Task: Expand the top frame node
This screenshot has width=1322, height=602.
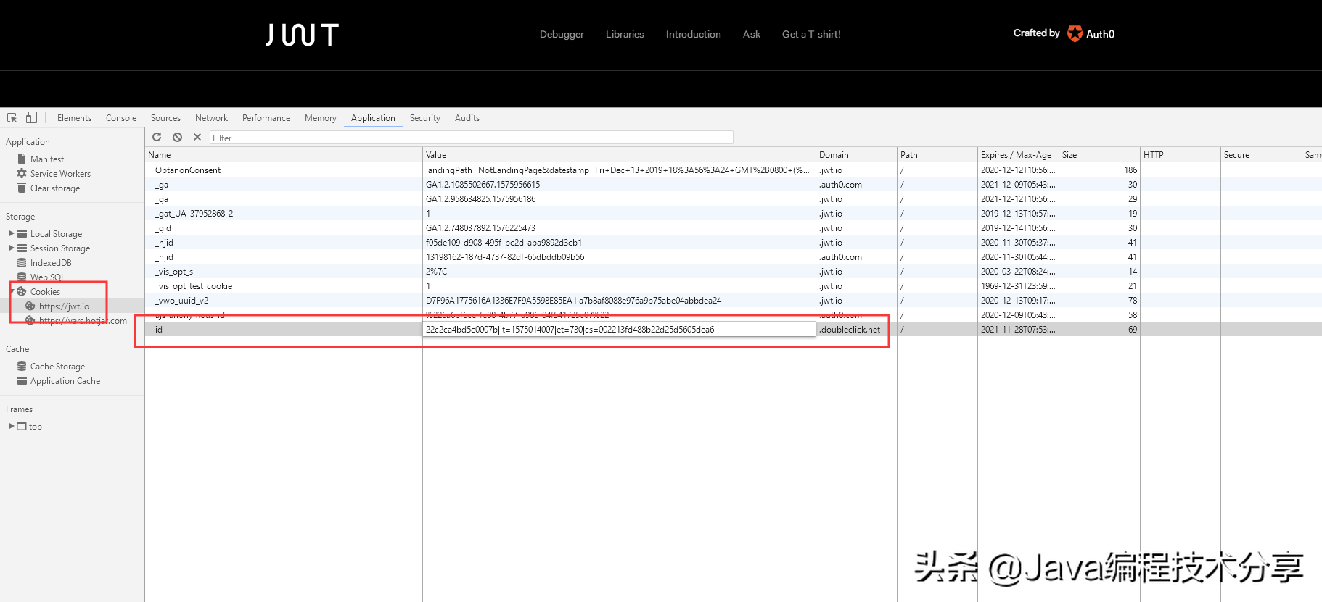Action: (12, 426)
